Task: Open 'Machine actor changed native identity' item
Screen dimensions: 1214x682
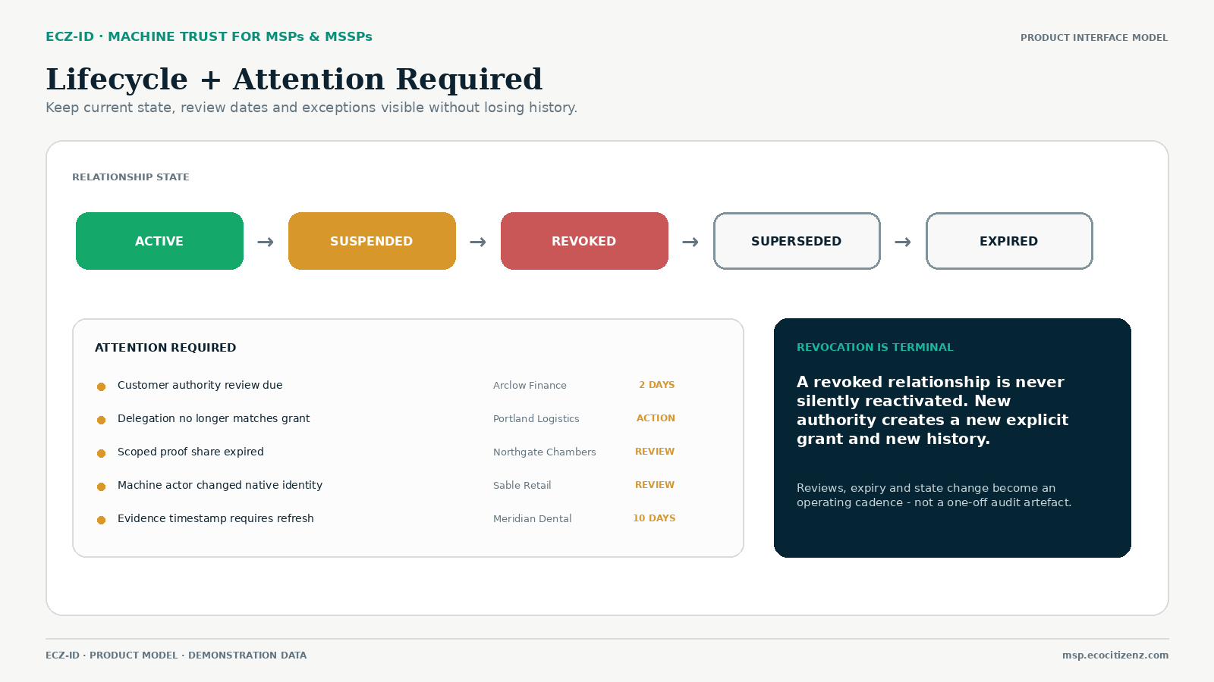Action: pos(220,485)
